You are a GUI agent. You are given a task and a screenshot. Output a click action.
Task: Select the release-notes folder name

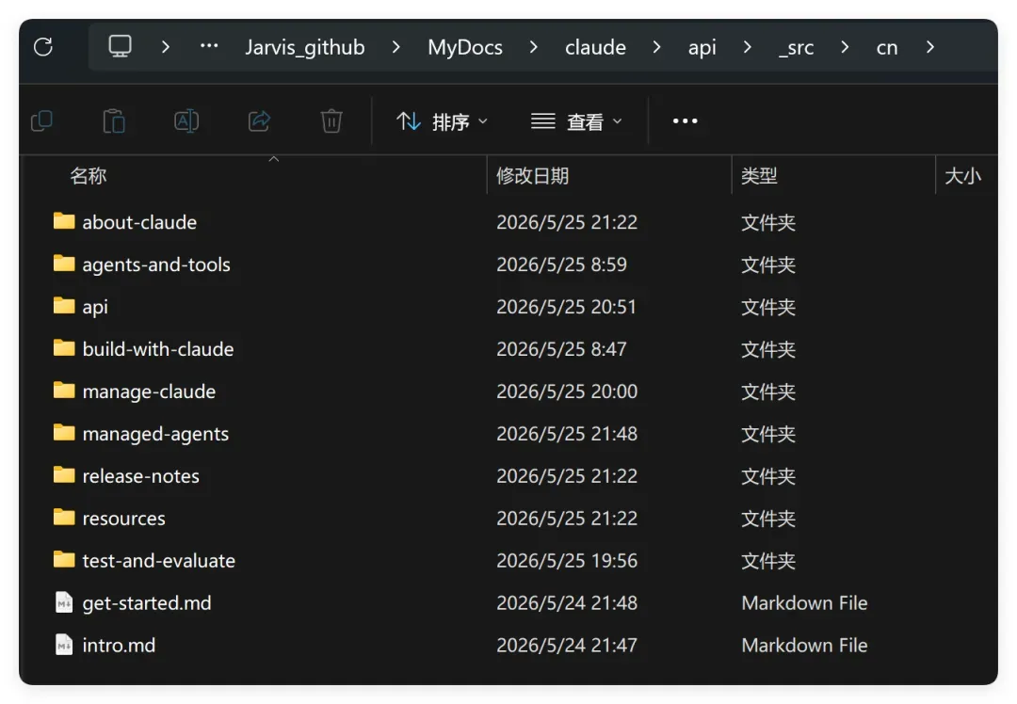tap(140, 476)
